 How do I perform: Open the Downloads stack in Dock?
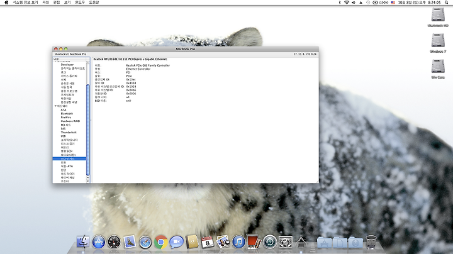coord(355,243)
